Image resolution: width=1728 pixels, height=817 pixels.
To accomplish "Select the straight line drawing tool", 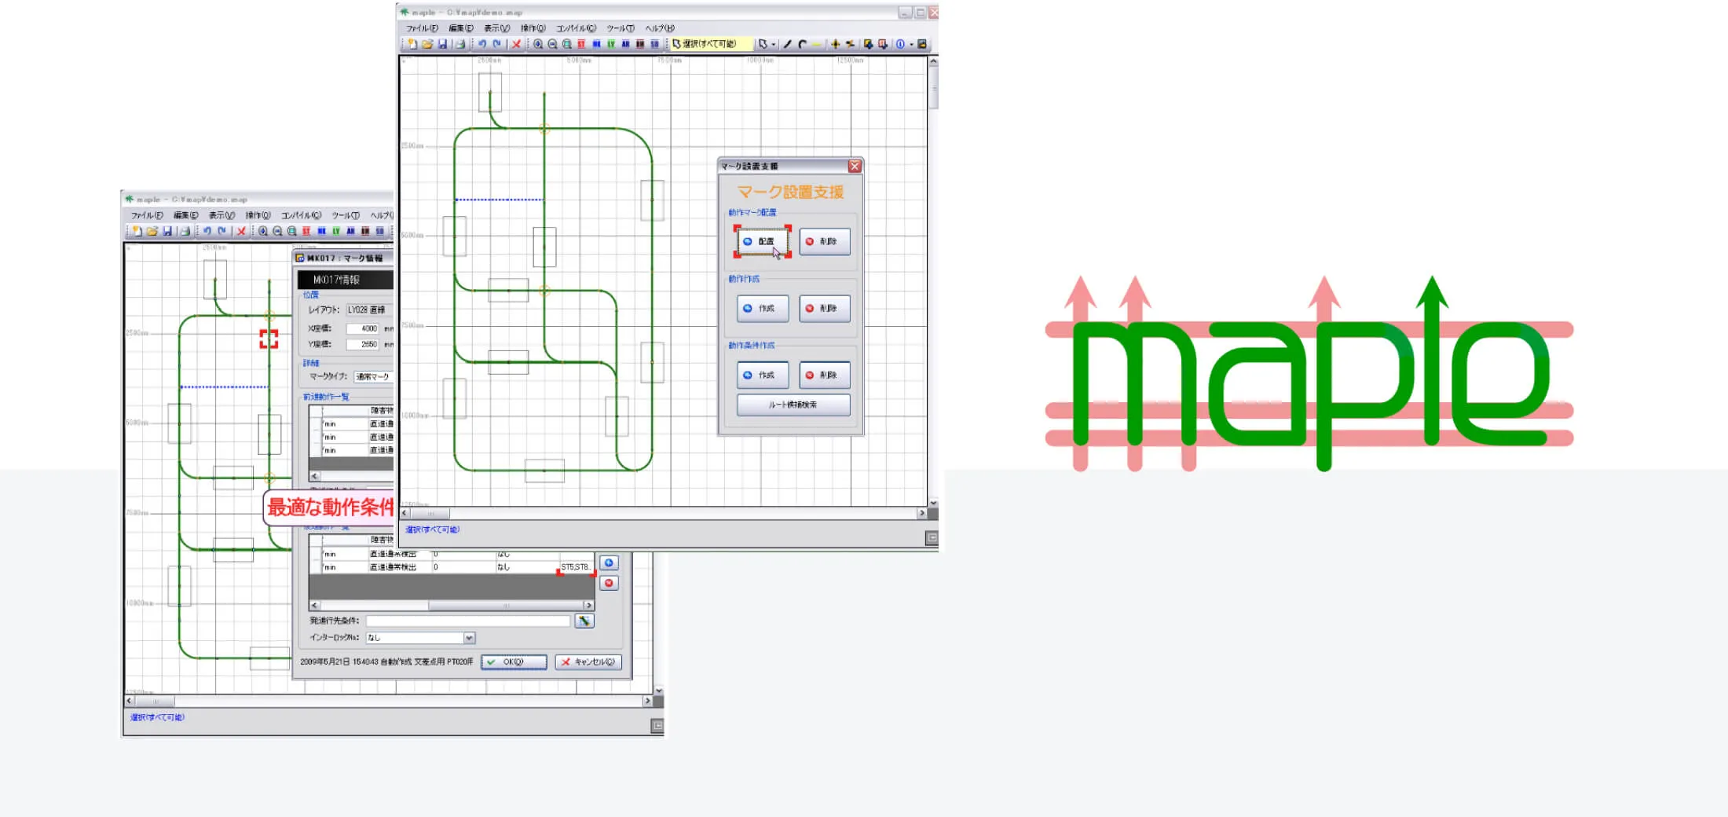I will point(788,44).
